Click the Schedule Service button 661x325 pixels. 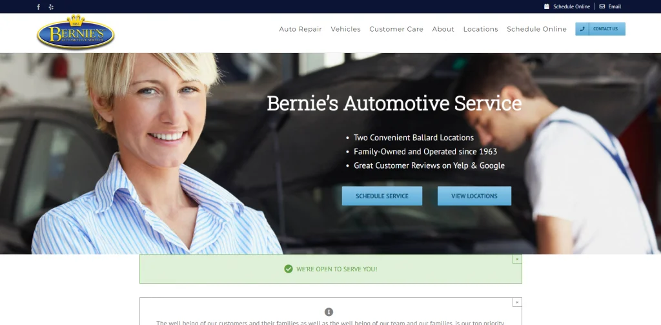click(x=382, y=196)
